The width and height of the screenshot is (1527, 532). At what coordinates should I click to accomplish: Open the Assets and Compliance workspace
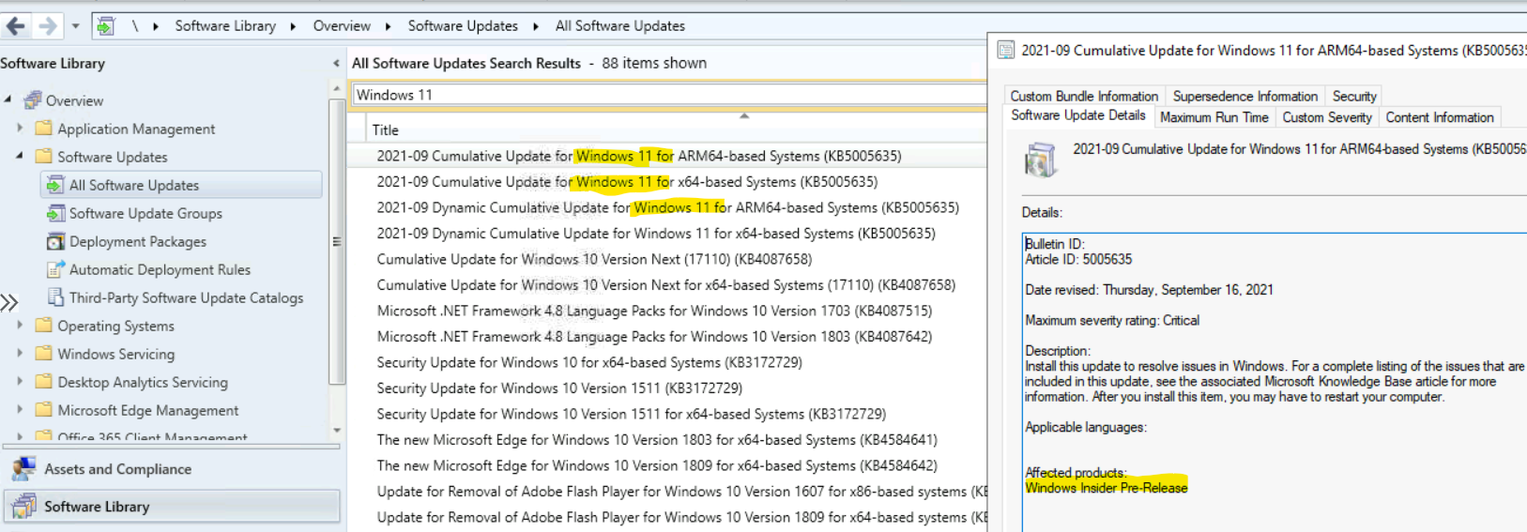[x=170, y=468]
